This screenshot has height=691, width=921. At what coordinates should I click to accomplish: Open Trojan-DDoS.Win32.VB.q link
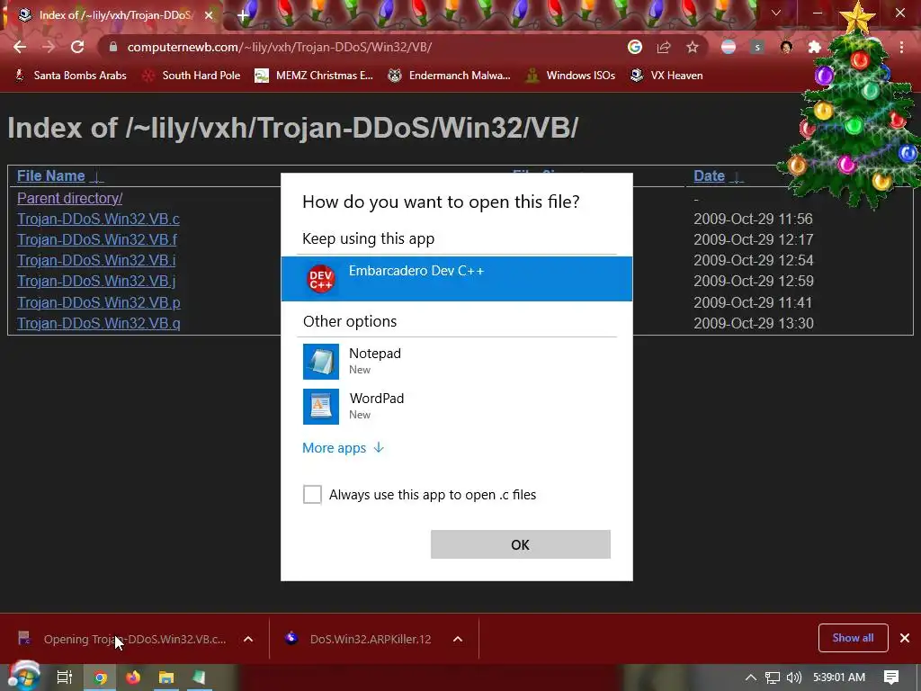pos(99,323)
